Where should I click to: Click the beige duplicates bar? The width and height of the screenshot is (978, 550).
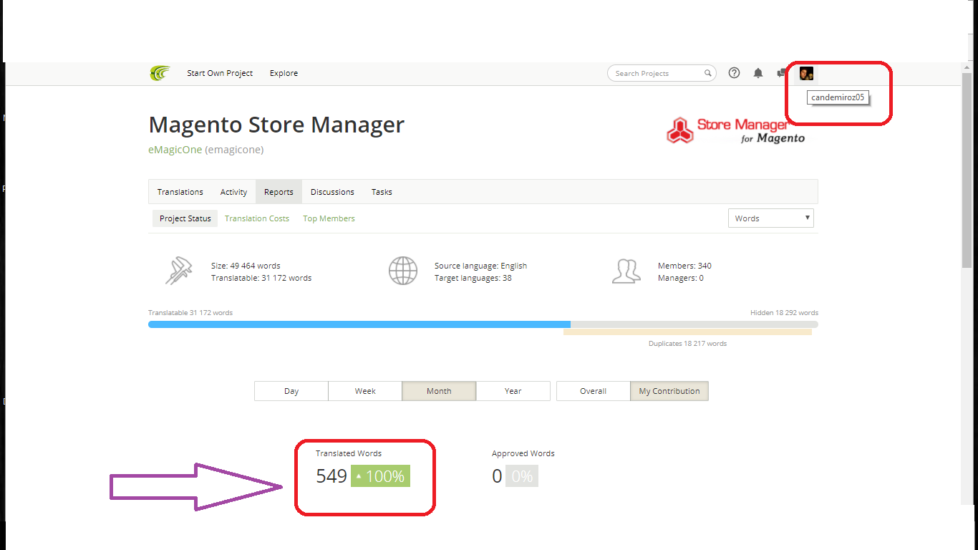(687, 332)
